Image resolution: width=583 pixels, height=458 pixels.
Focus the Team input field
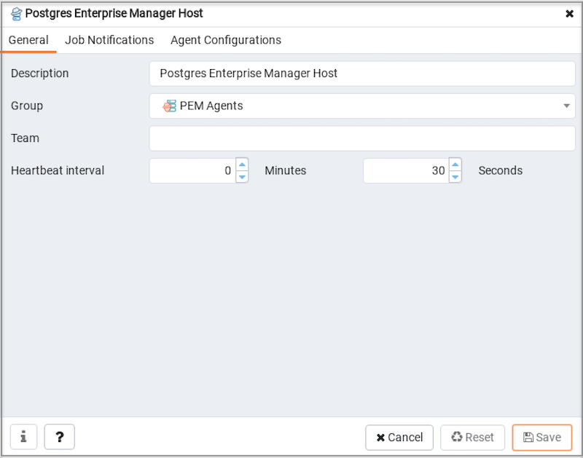point(362,138)
